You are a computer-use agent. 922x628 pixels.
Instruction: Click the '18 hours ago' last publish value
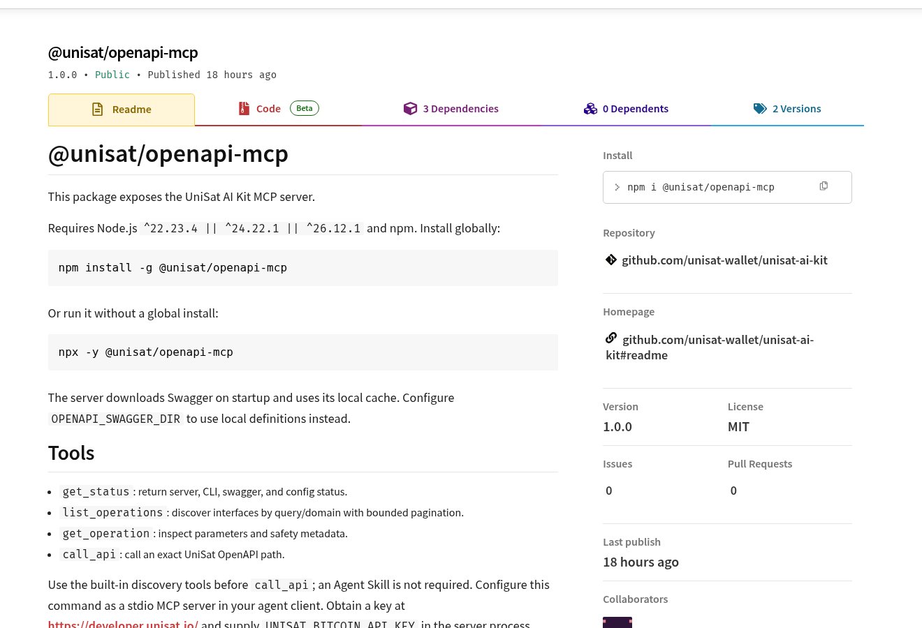coord(641,562)
